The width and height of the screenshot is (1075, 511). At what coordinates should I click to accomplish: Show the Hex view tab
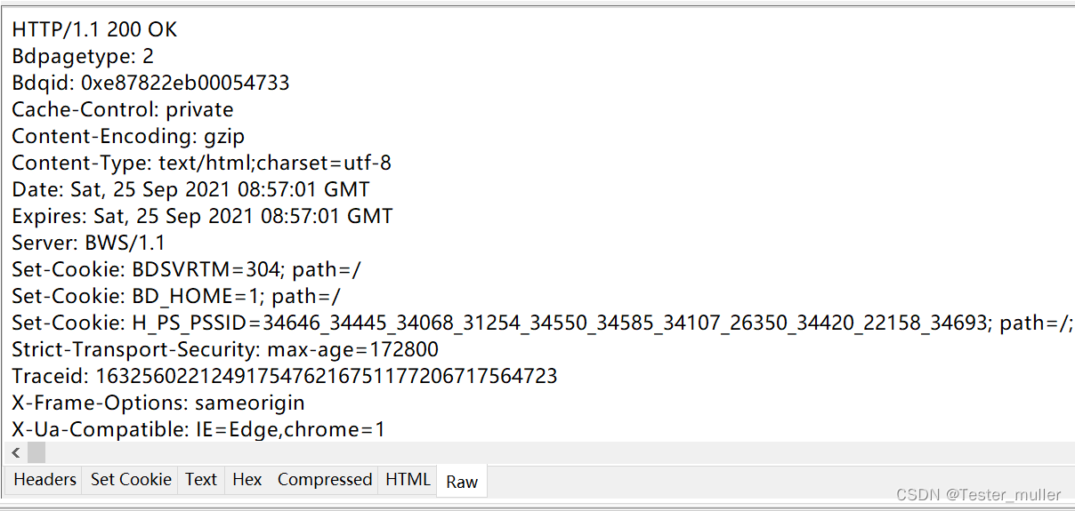pyautogui.click(x=247, y=480)
